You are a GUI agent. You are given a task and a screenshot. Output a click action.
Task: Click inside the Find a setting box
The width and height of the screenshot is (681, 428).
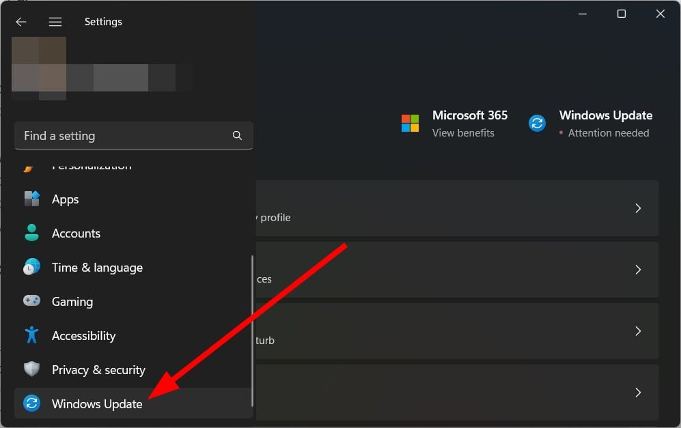102,136
